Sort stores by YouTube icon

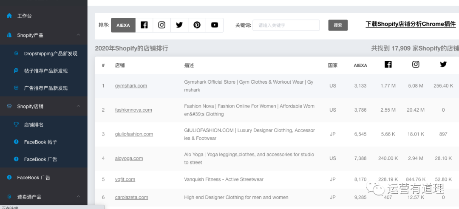[215, 25]
